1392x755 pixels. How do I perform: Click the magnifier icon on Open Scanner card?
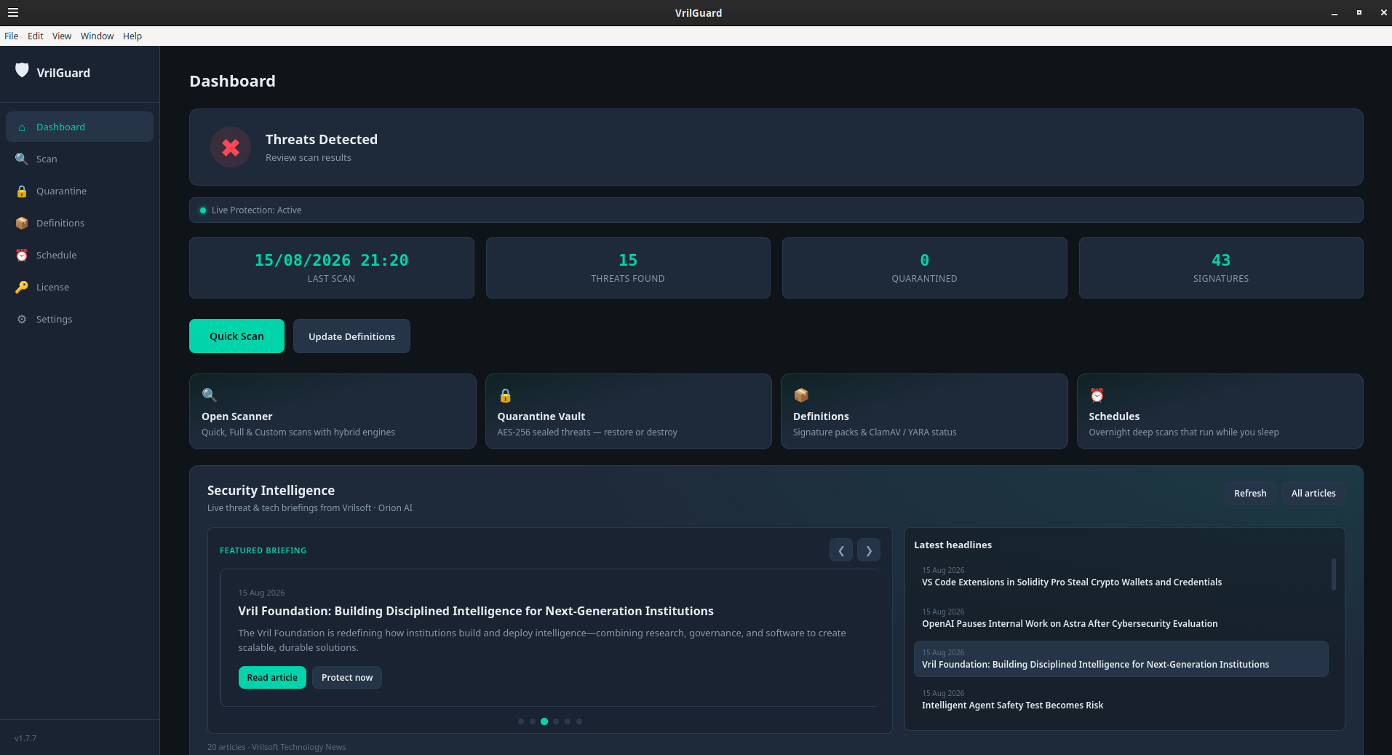pyautogui.click(x=210, y=395)
